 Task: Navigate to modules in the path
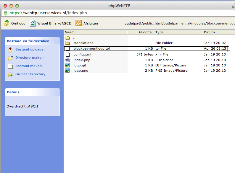(x=198, y=24)
